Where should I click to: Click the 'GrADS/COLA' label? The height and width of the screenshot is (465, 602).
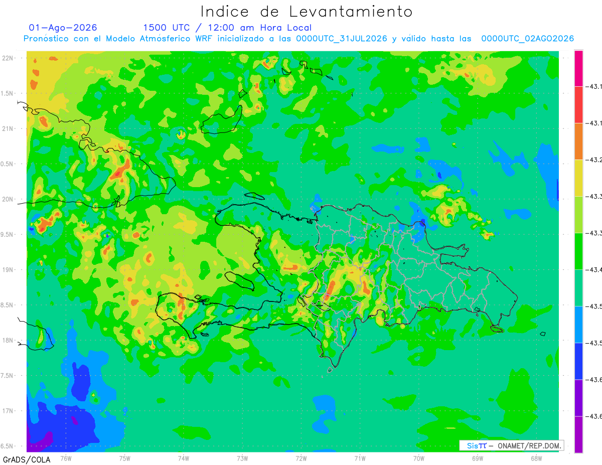[x=27, y=459]
